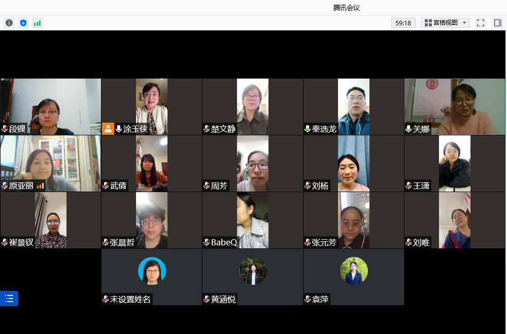The image size is (507, 334).
Task: Check the green network signal icon
Action: tap(37, 23)
